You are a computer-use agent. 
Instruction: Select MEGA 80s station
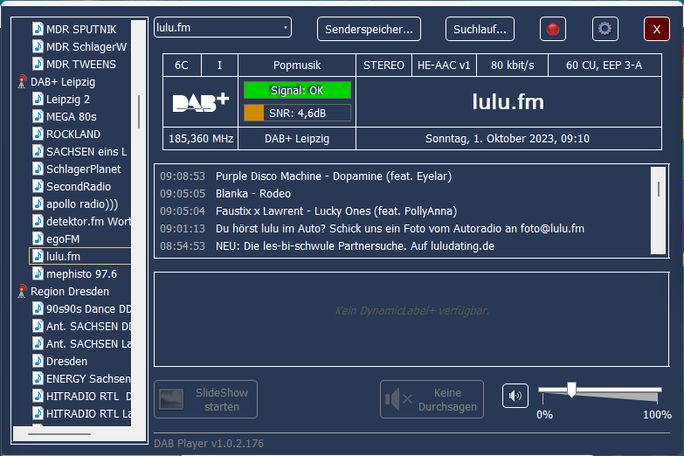[71, 117]
